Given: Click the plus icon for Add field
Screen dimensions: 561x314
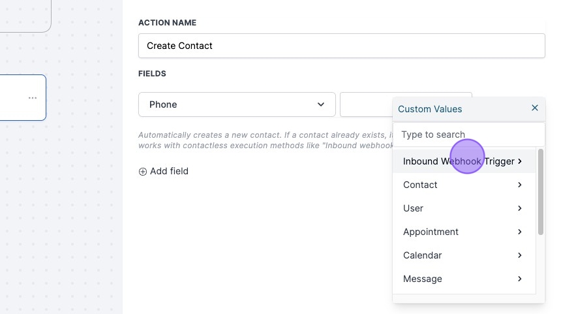Looking at the screenshot, I should coord(143,172).
